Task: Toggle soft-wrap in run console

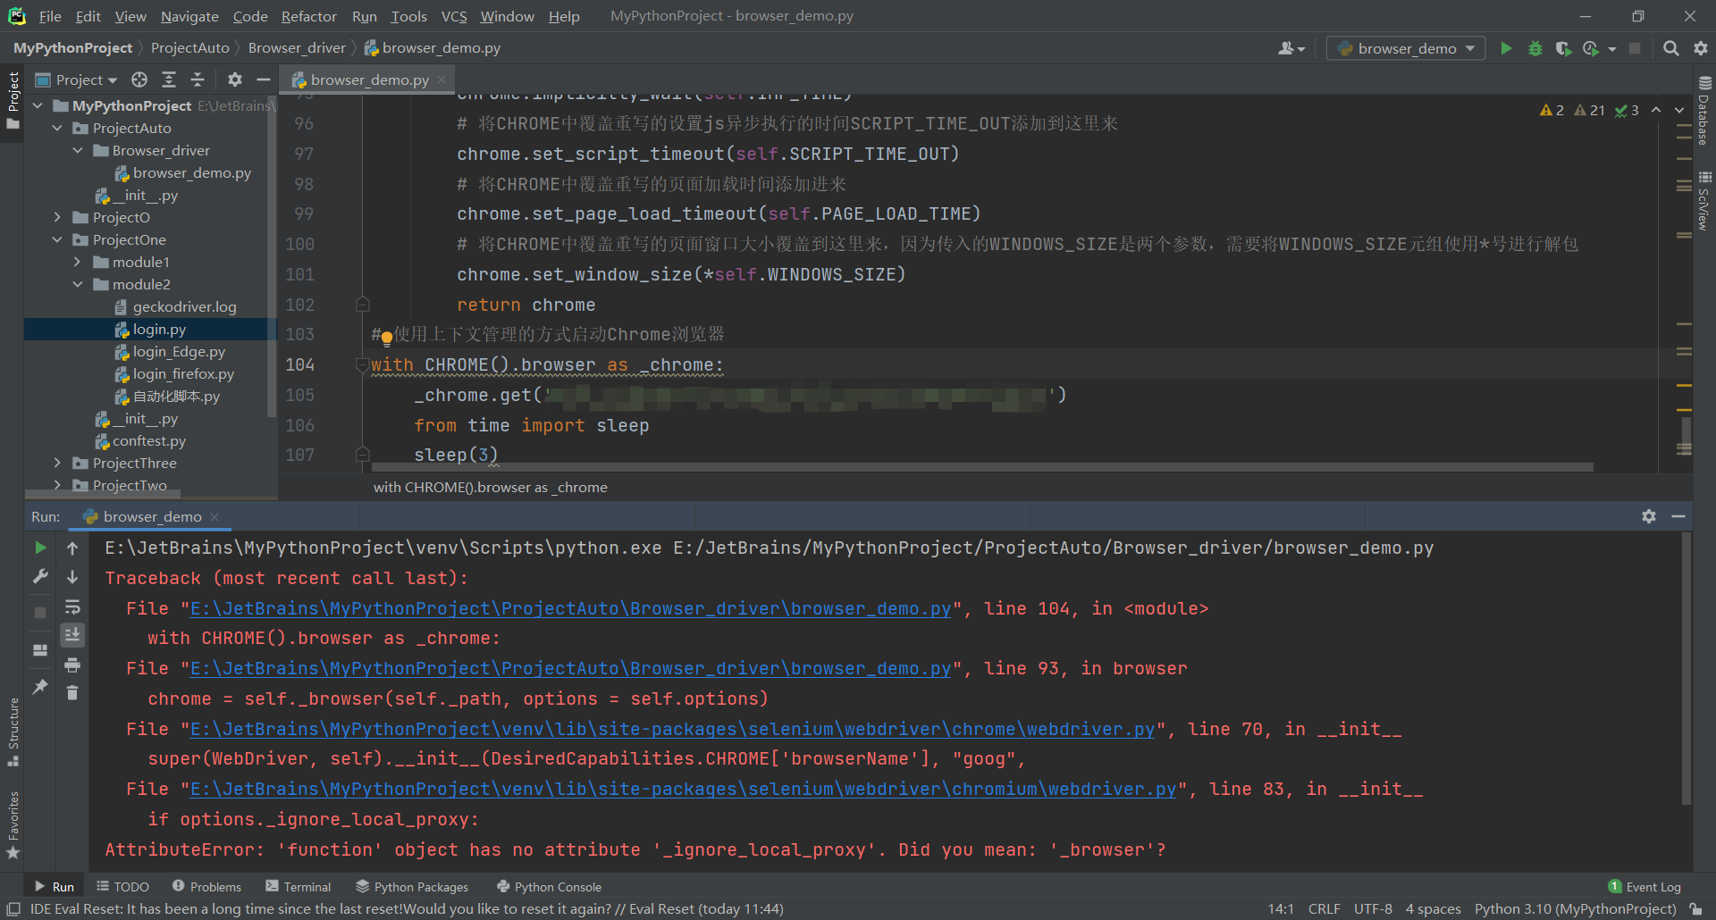Action: coord(72,607)
